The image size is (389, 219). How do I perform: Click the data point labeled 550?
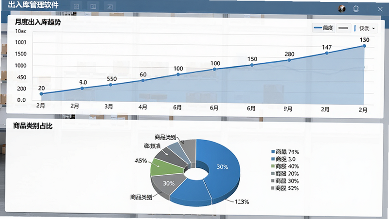point(111,85)
